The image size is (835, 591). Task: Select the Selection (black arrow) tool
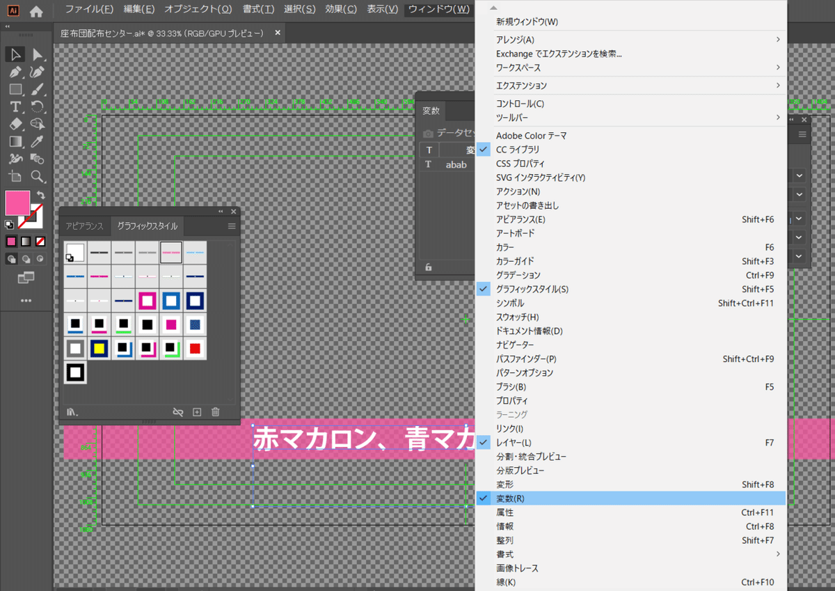(15, 54)
